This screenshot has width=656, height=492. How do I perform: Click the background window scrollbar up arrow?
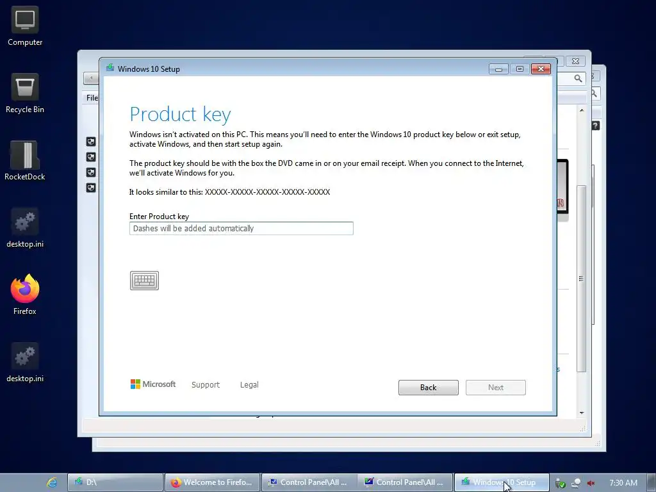pos(582,110)
